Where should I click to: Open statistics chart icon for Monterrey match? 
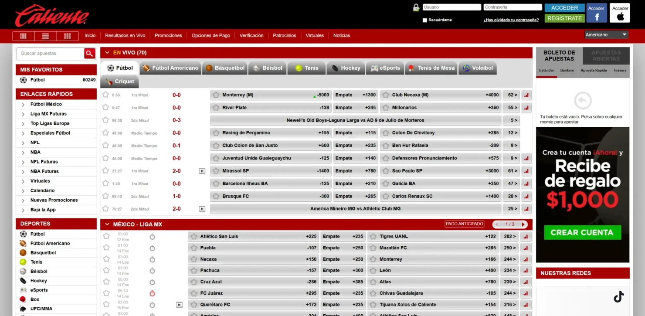(526, 95)
